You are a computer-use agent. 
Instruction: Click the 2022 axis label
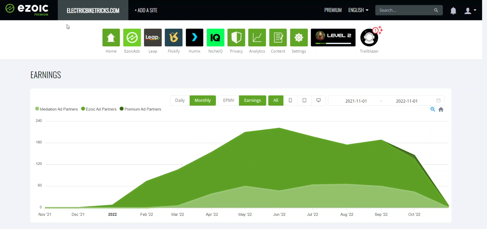(x=112, y=214)
